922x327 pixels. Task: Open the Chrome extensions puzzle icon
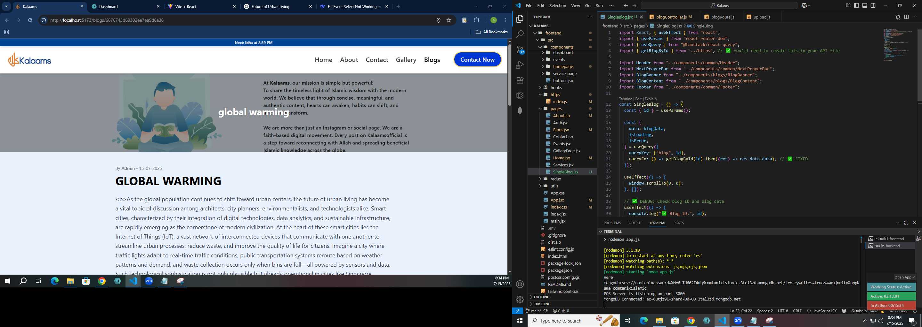point(476,20)
